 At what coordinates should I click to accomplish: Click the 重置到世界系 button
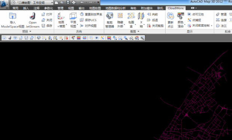coord(91,14)
